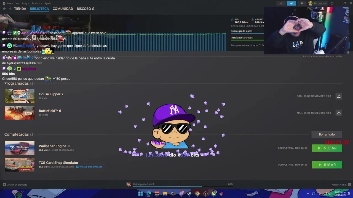Open the Xbox app from the taskbar
Screen dimensions: 353x198
tap(214, 194)
